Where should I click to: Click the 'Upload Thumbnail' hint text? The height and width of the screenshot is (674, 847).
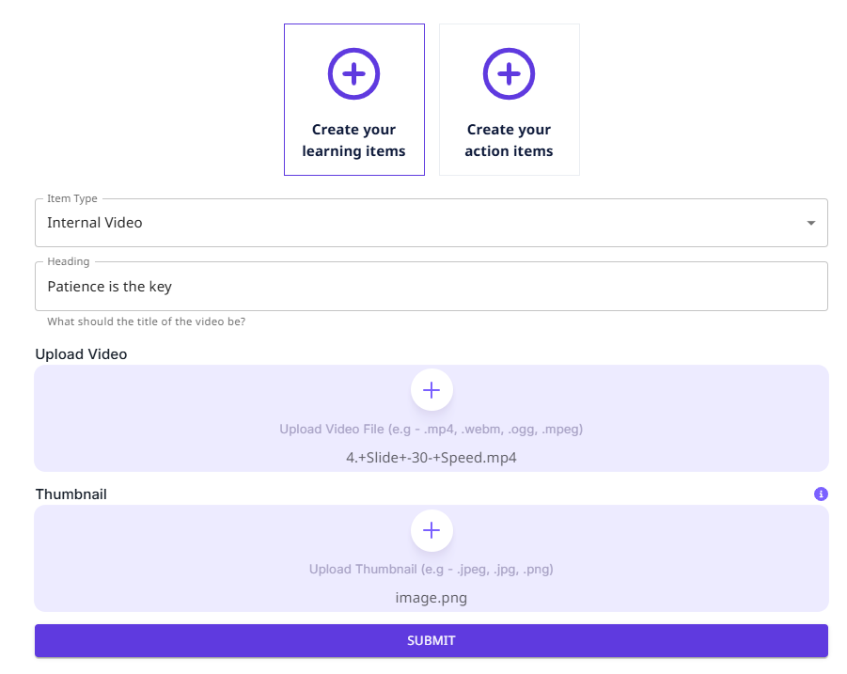[x=431, y=570]
